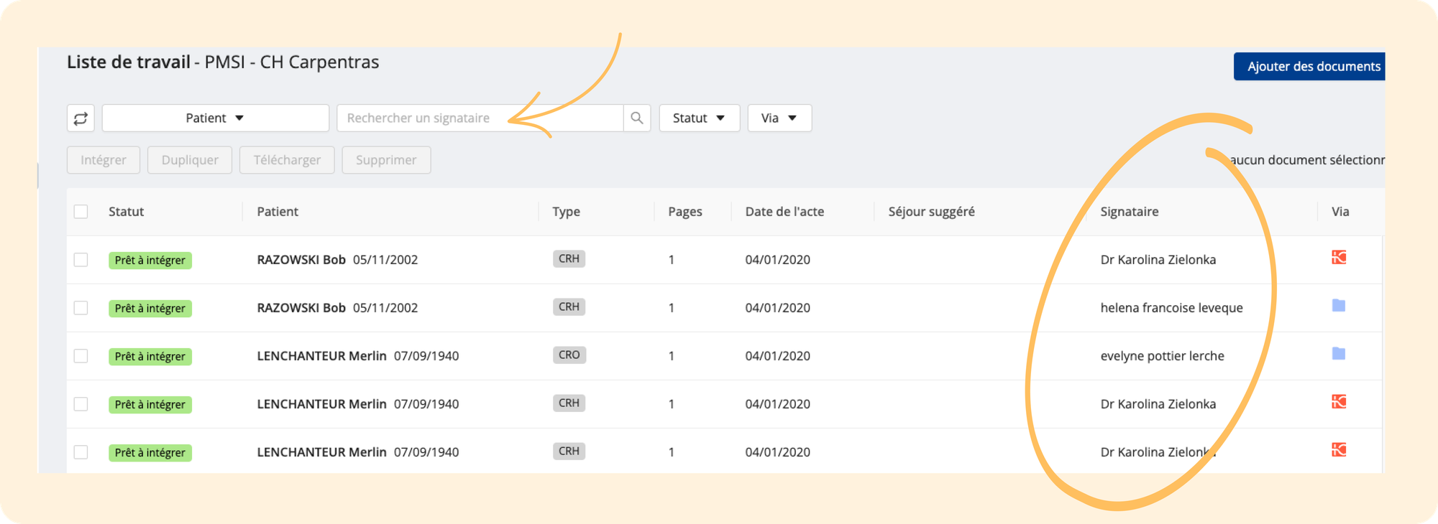Click signataire helena francoise leveque
This screenshot has width=1438, height=524.
[1171, 308]
